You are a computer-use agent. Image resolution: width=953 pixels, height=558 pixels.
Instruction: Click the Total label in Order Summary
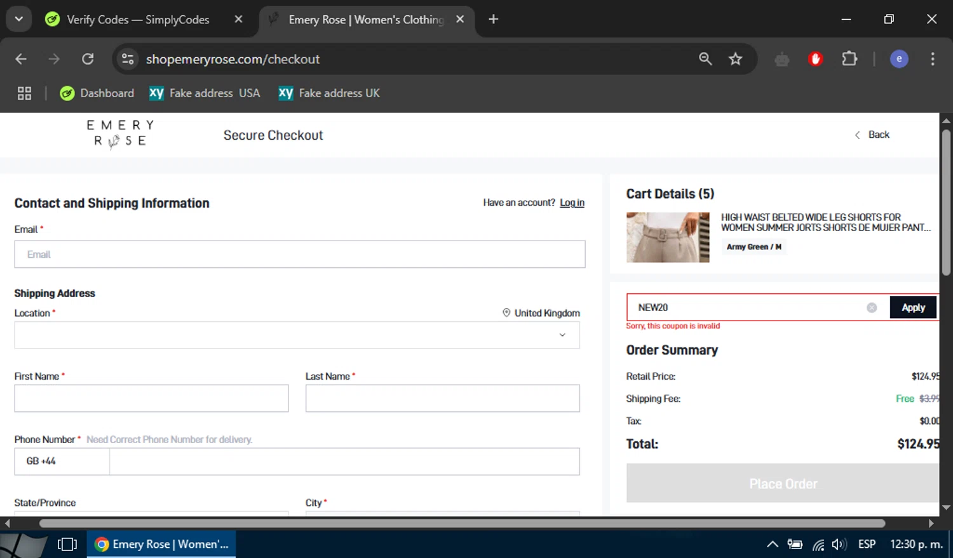click(642, 444)
